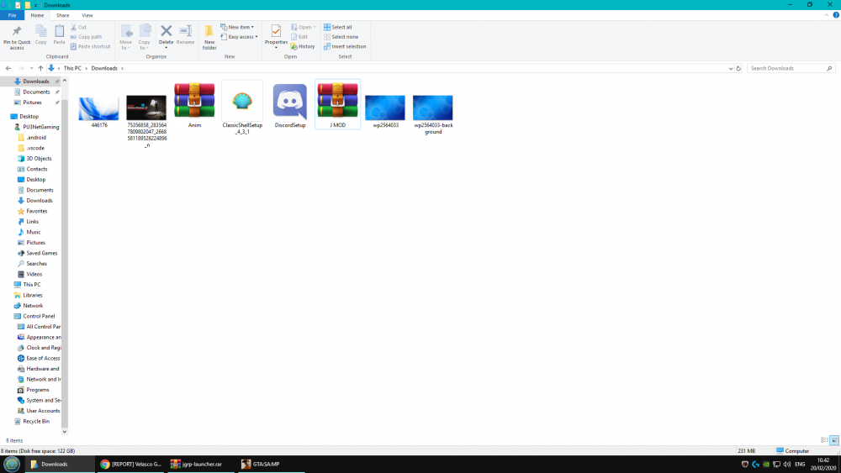Click This PC in address bar
This screenshot has width=841, height=473.
(72, 68)
